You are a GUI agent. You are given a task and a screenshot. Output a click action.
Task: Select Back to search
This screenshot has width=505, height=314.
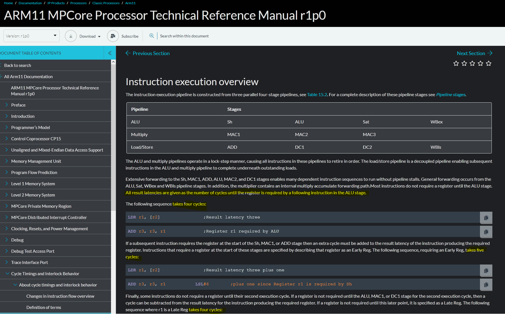(17, 65)
